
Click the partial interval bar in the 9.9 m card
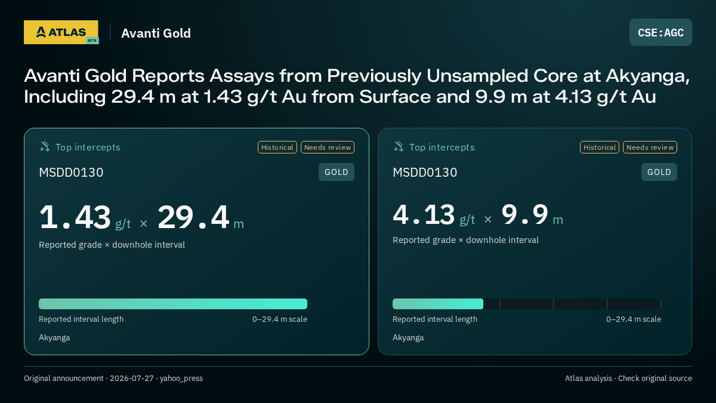coord(438,304)
